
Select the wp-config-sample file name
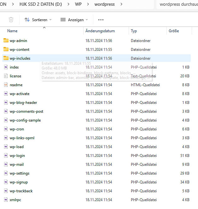tap(25, 120)
